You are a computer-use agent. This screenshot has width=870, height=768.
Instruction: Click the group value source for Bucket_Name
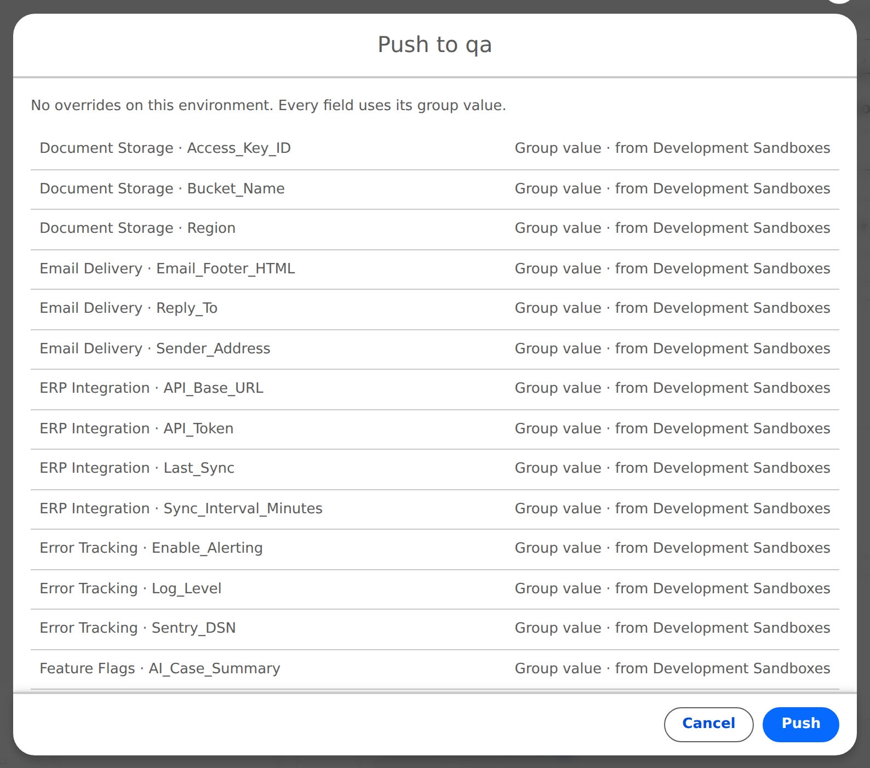click(x=673, y=188)
